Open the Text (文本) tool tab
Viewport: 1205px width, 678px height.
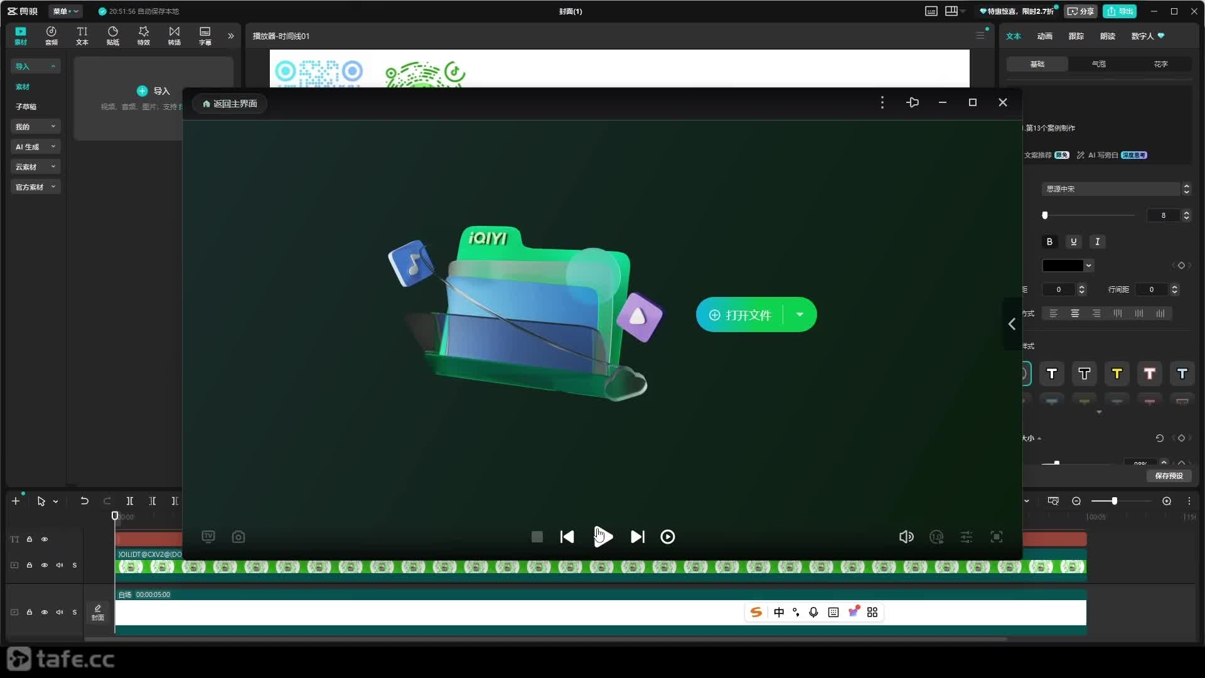(x=82, y=36)
